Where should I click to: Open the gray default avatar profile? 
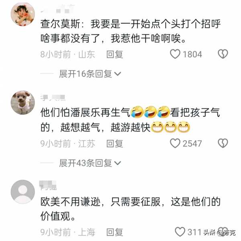(23, 192)
